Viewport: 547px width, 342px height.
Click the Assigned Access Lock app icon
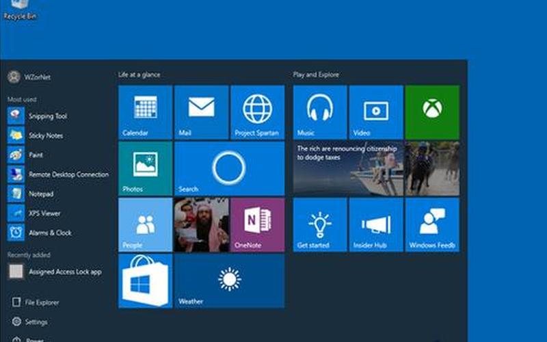16,272
